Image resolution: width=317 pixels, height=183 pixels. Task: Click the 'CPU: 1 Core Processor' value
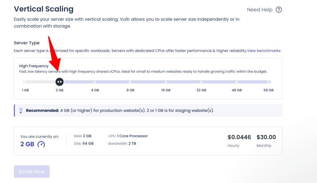point(128,136)
